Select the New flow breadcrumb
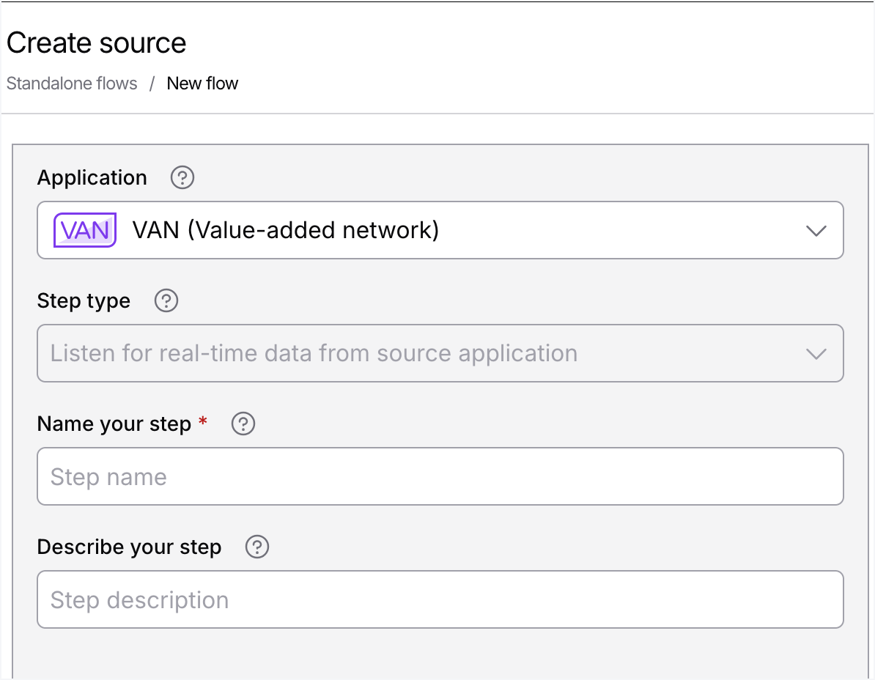This screenshot has width=875, height=680. [x=202, y=84]
